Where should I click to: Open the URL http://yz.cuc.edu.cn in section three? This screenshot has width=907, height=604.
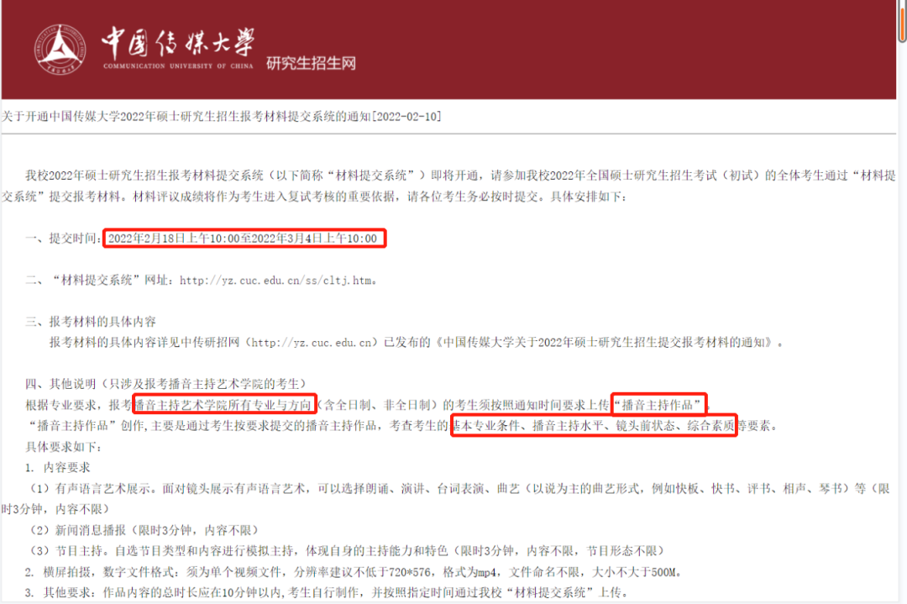pyautogui.click(x=312, y=343)
